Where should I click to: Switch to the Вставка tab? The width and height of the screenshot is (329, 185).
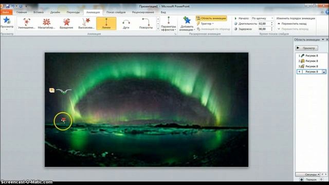coord(39,12)
